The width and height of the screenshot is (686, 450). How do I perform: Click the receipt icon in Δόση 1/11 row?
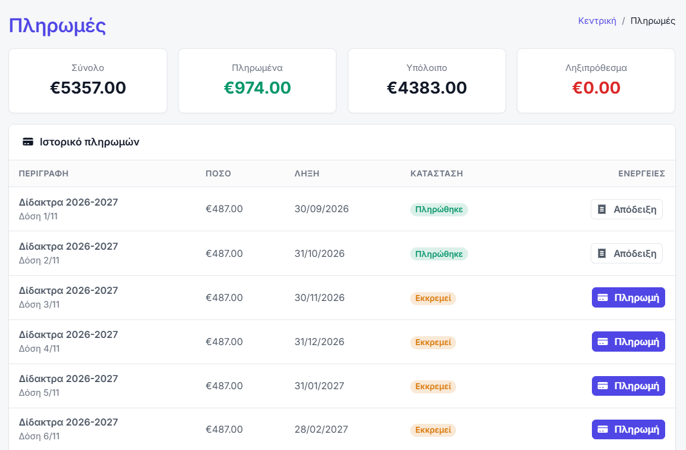pyautogui.click(x=602, y=209)
